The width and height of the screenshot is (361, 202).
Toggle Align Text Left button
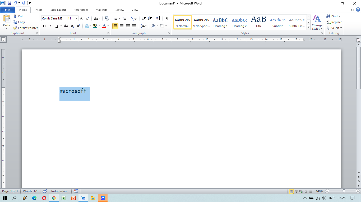[x=115, y=26]
